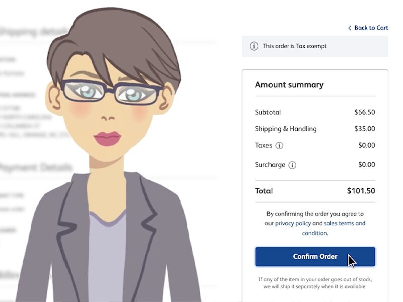Screen dimensions: 403x302
Task: Open the Surcharge info tooltip icon
Action: tap(292, 165)
